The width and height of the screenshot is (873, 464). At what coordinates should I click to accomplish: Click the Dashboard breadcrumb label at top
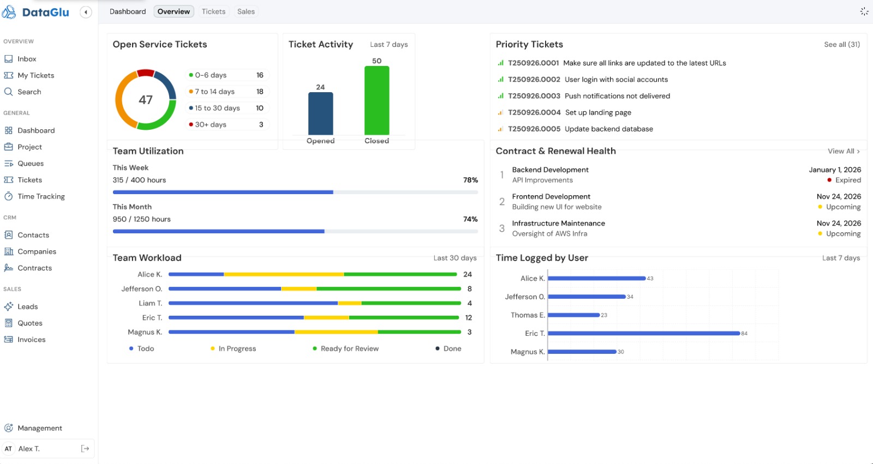[128, 11]
